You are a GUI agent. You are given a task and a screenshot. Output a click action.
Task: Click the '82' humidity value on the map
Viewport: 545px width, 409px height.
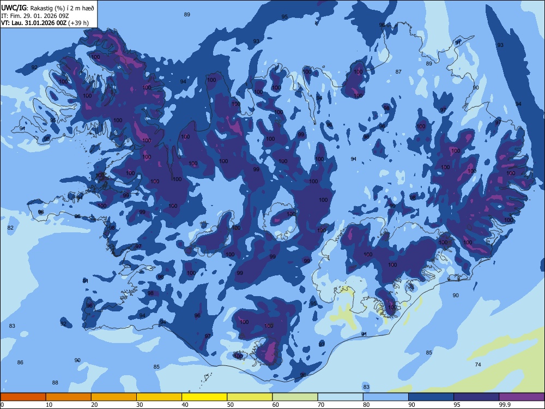pyautogui.click(x=10, y=227)
